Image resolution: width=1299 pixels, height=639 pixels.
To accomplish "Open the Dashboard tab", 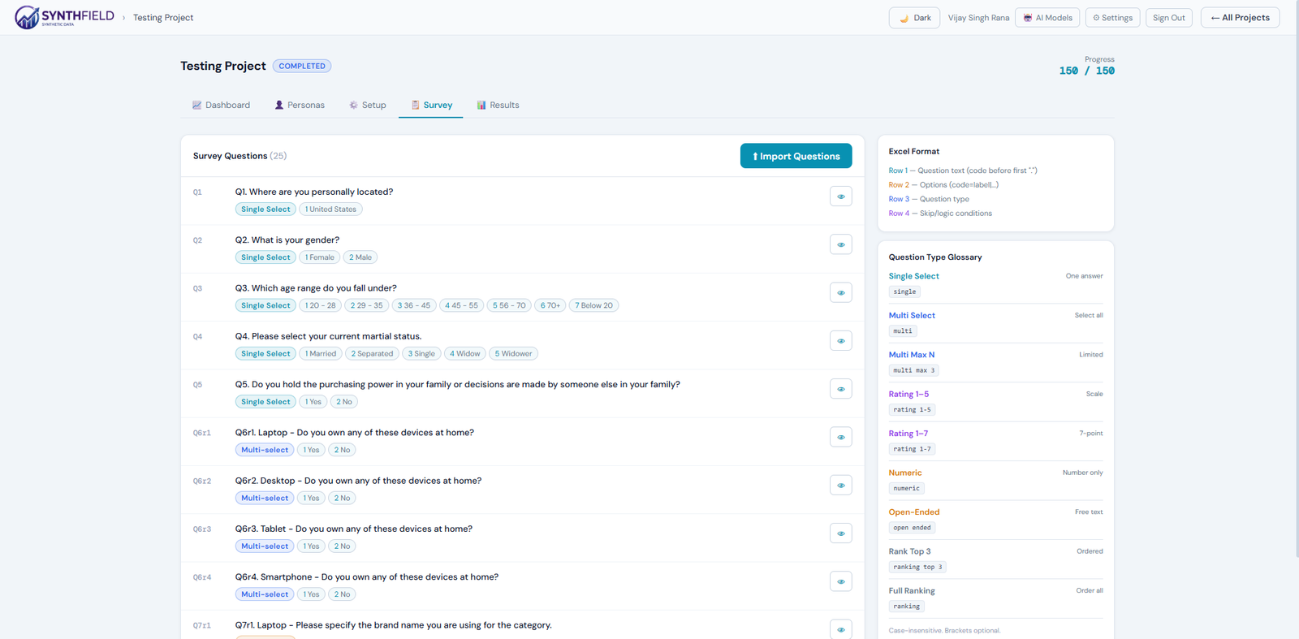I will click(221, 105).
